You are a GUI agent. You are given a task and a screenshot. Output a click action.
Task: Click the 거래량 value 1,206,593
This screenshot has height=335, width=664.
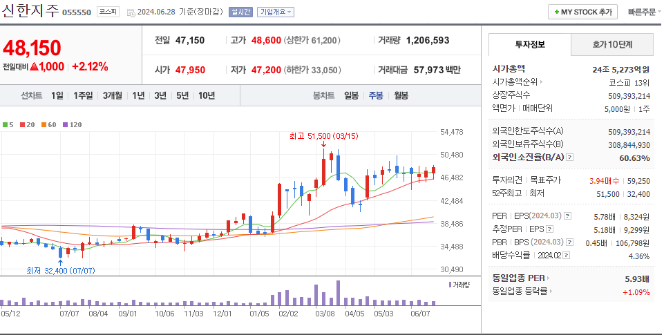(x=428, y=40)
